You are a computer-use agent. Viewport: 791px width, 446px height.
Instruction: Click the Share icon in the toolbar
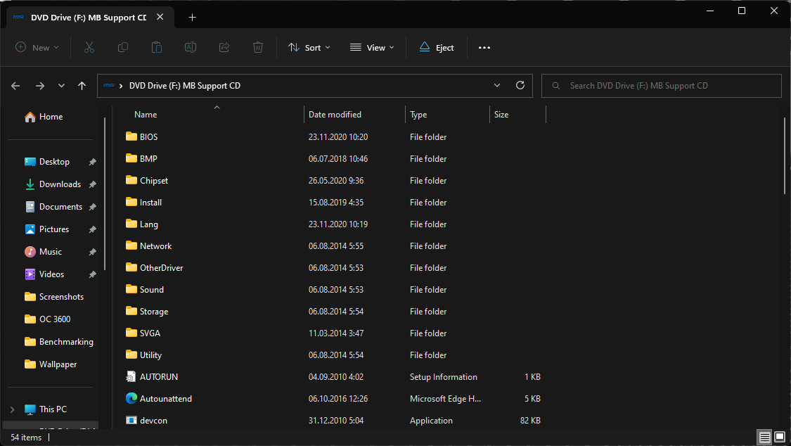(x=224, y=47)
